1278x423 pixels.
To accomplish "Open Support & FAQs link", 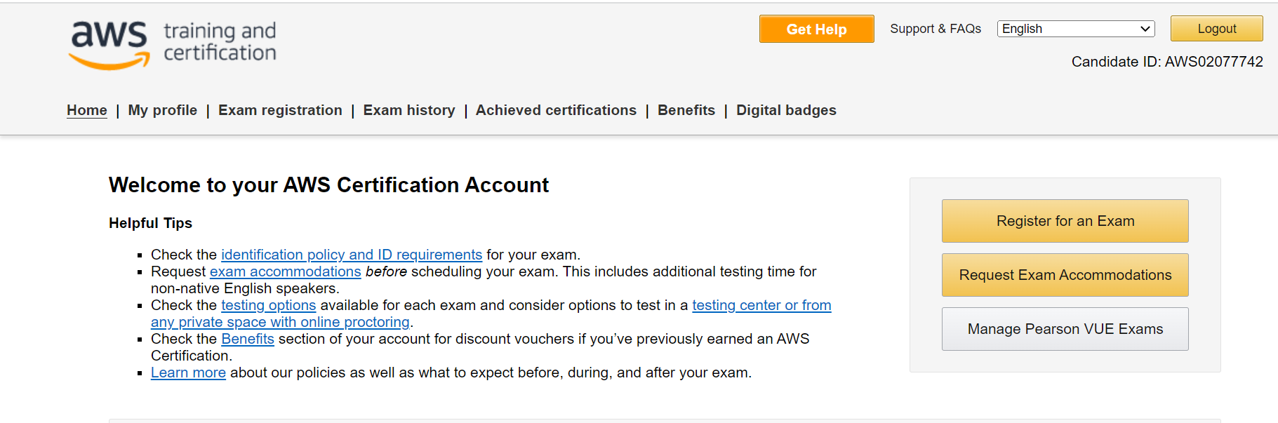I will [x=936, y=29].
